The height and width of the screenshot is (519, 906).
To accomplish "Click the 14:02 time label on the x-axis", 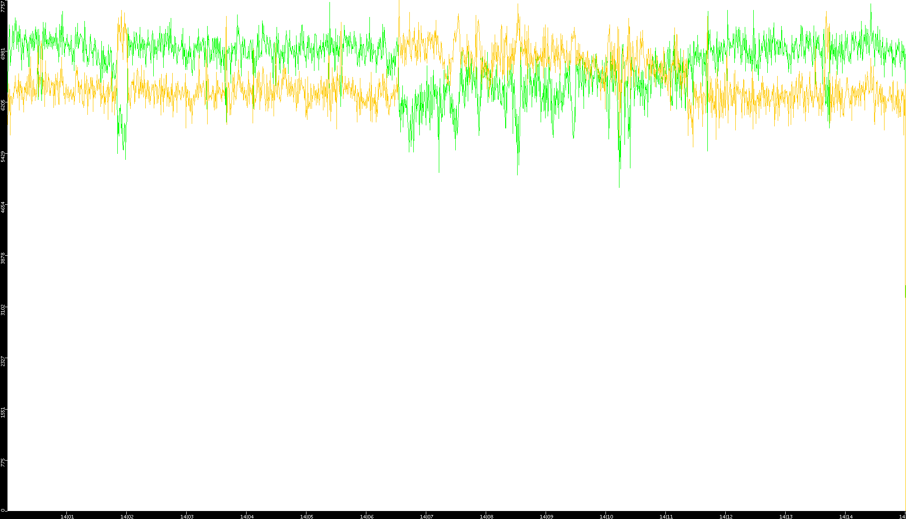I will coord(127,517).
